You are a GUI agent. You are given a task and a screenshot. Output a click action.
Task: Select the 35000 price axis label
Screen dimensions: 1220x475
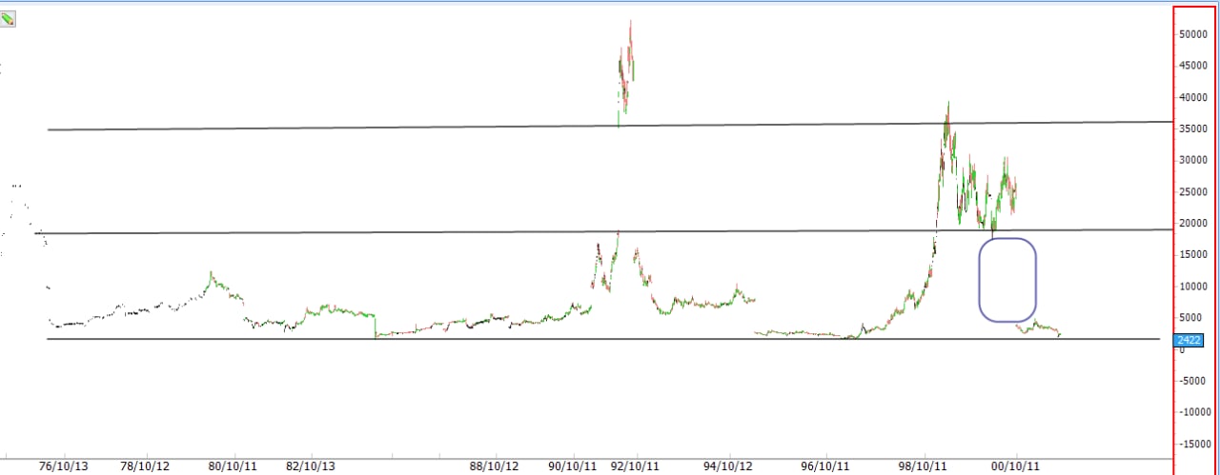[1194, 129]
